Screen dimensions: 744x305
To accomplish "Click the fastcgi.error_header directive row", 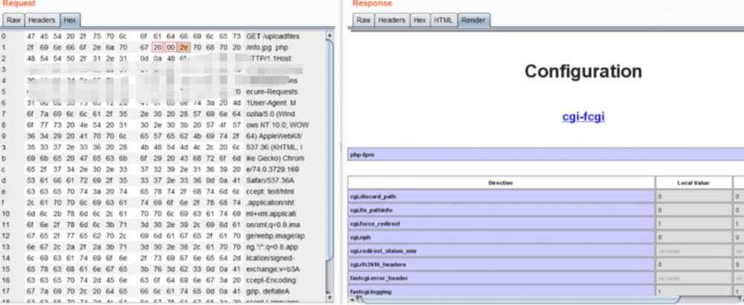I will point(501,278).
